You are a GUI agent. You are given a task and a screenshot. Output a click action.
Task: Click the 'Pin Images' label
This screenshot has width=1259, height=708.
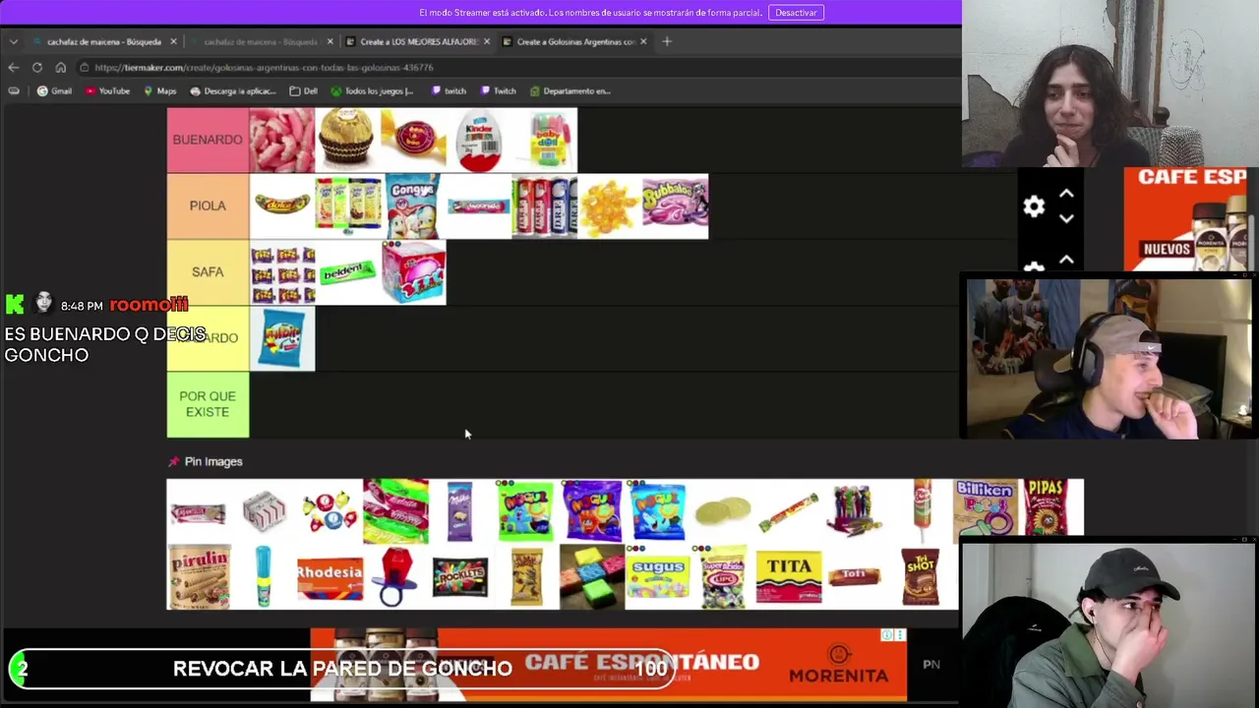[213, 461]
